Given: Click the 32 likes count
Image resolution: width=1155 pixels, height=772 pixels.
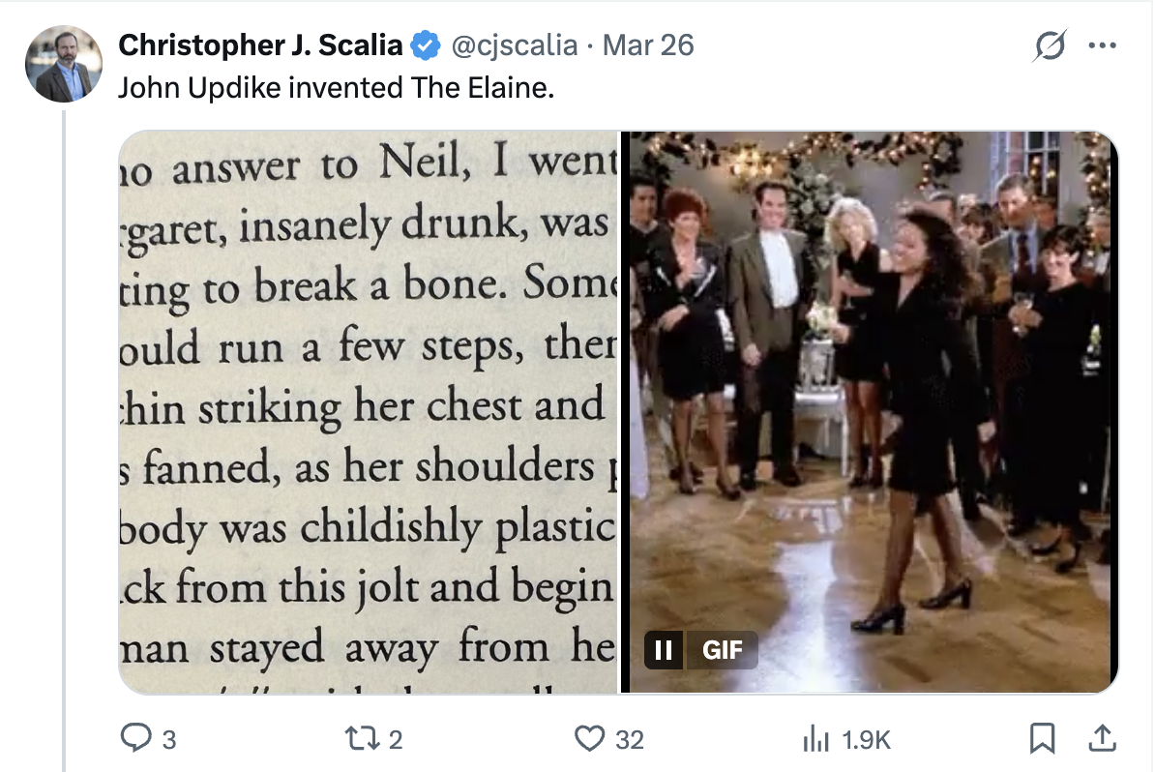Looking at the screenshot, I should pos(630,740).
